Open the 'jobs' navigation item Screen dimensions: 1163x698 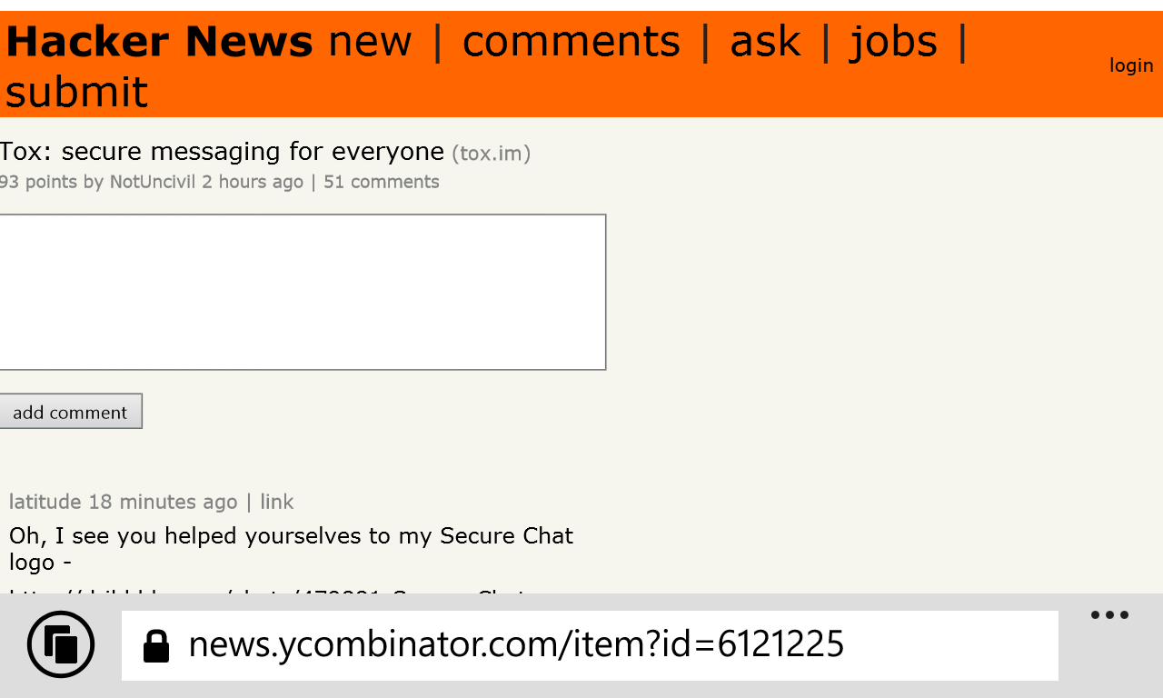pyautogui.click(x=892, y=42)
